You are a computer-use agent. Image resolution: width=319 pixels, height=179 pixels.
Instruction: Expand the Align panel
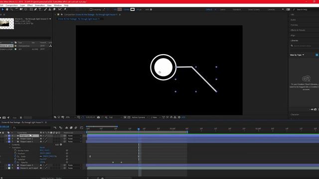tap(293, 35)
